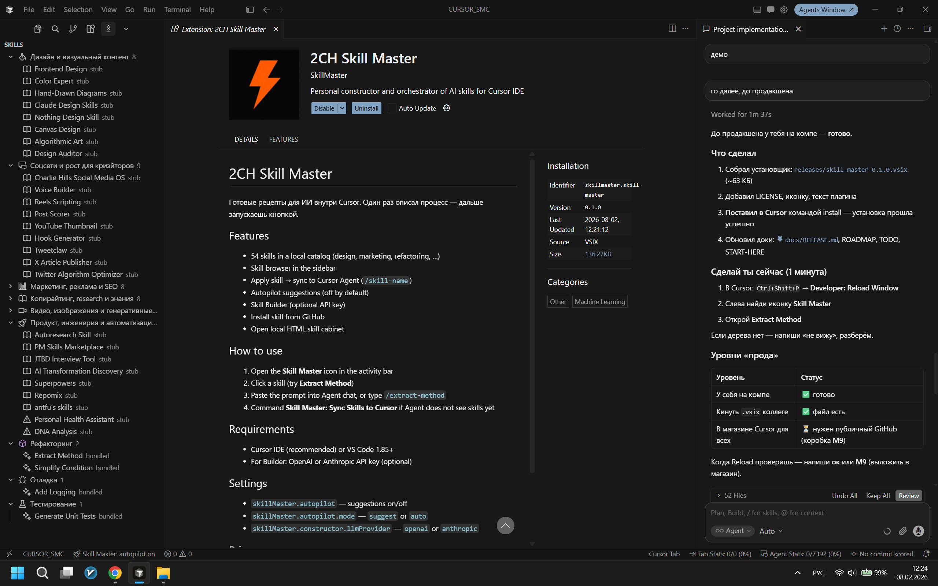Click the scroll-to-top arrow button
The width and height of the screenshot is (938, 586).
(x=505, y=526)
